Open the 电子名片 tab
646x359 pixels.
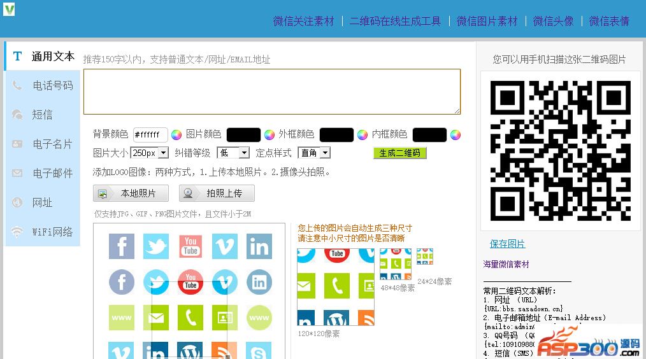(x=43, y=144)
